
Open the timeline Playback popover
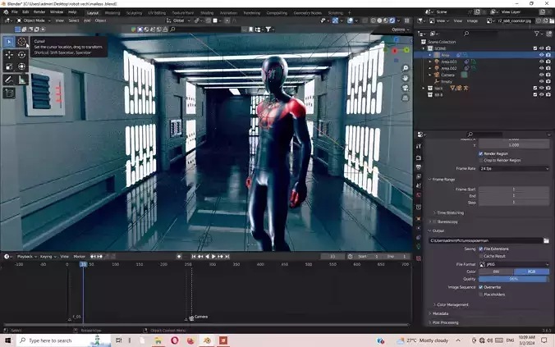tap(26, 257)
